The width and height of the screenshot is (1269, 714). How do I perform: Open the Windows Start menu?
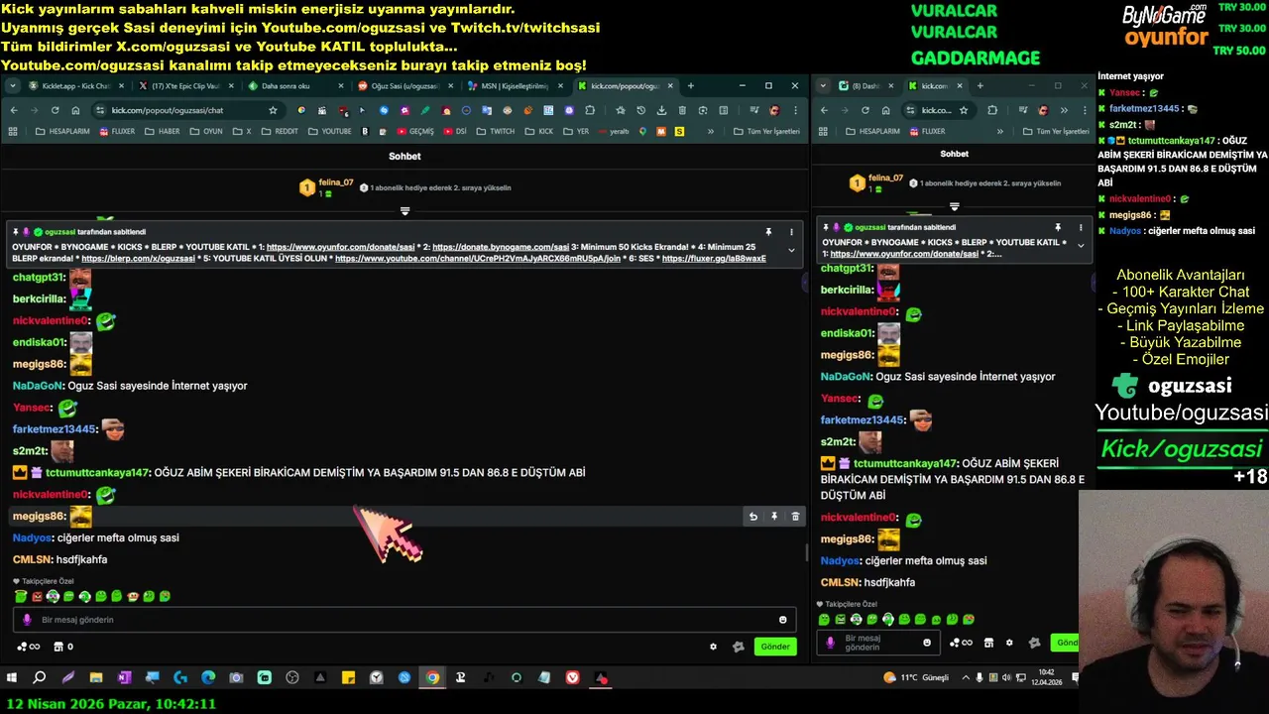point(12,678)
